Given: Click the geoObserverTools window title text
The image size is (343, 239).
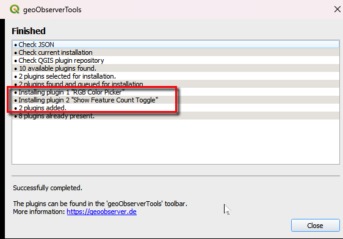Looking at the screenshot, I should [x=52, y=10].
